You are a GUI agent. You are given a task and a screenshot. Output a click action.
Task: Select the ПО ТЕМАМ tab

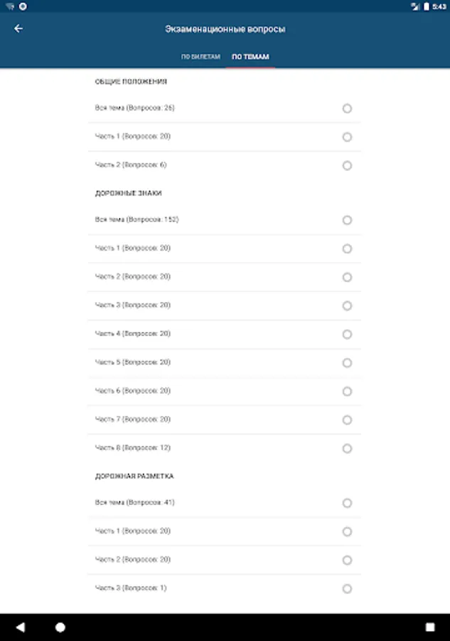click(250, 56)
